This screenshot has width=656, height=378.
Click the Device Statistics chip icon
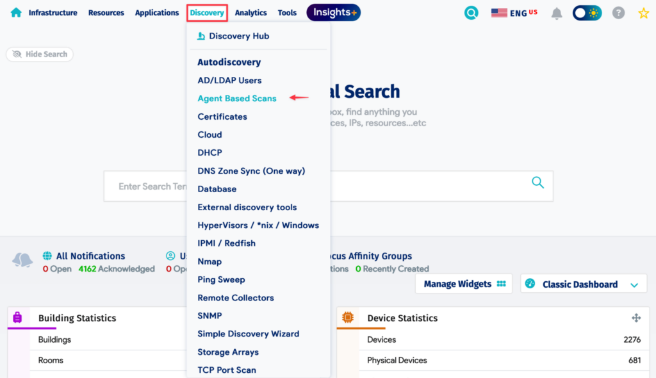pos(348,317)
